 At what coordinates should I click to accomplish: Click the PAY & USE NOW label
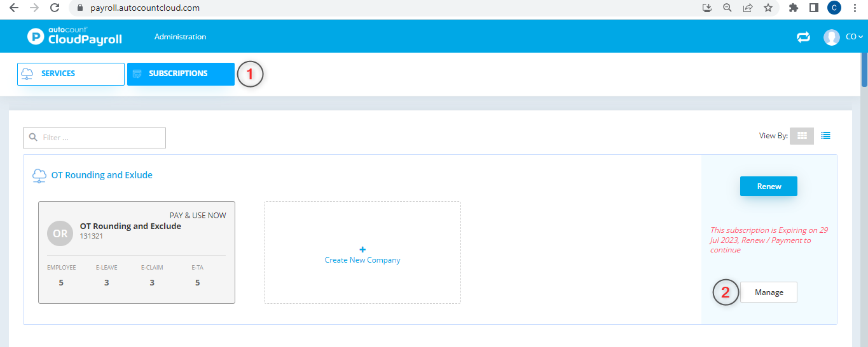click(x=198, y=216)
